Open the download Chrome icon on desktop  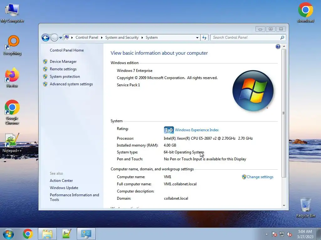click(305, 12)
